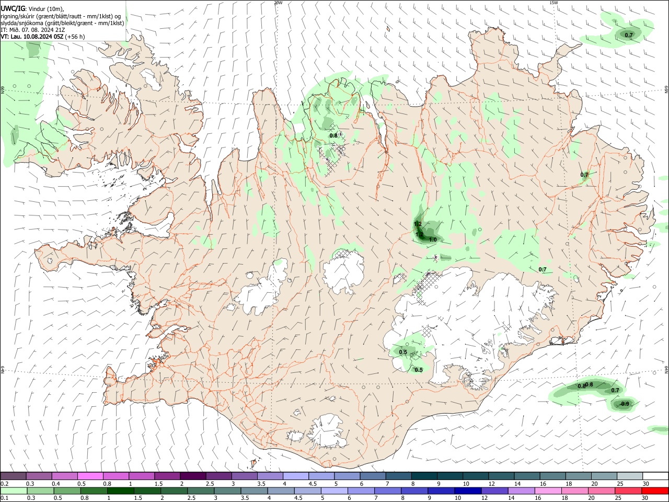669x502 pixels.
Task: Click the deep navy 10 swatch, lower legend row
Action: [467, 491]
